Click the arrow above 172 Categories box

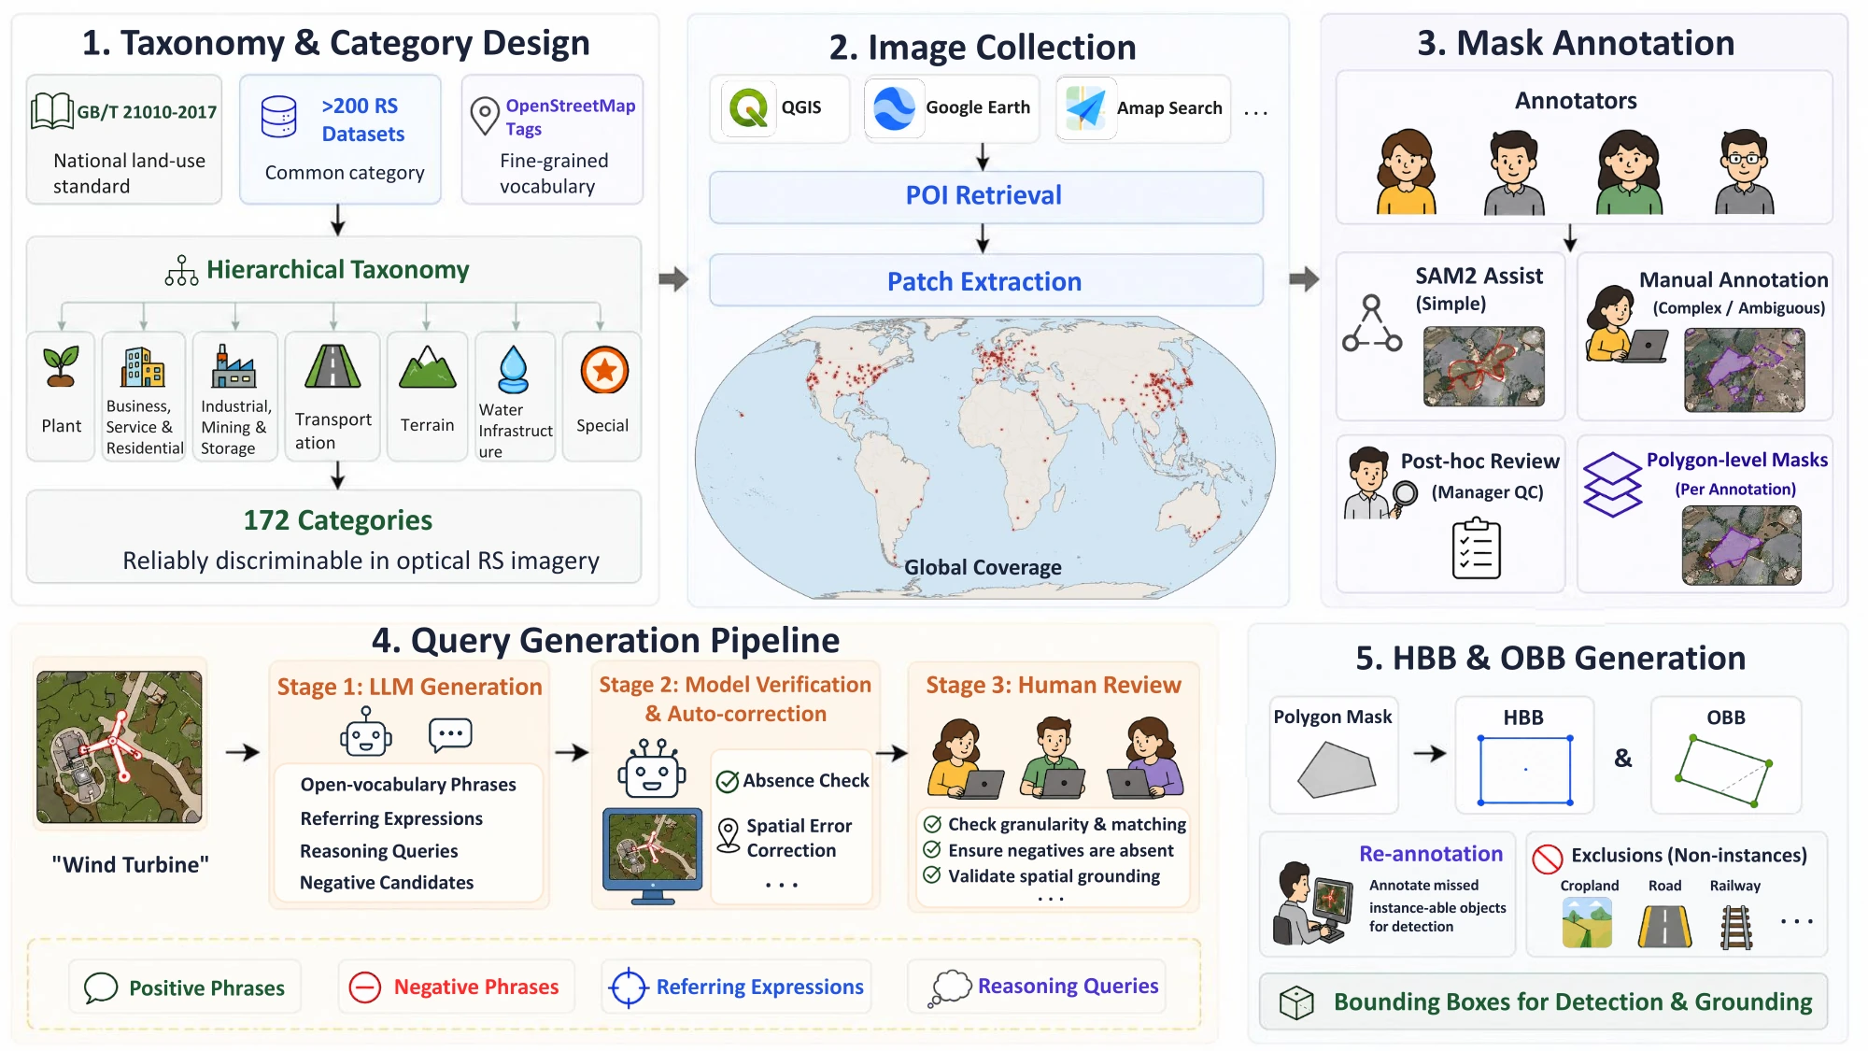(x=338, y=476)
